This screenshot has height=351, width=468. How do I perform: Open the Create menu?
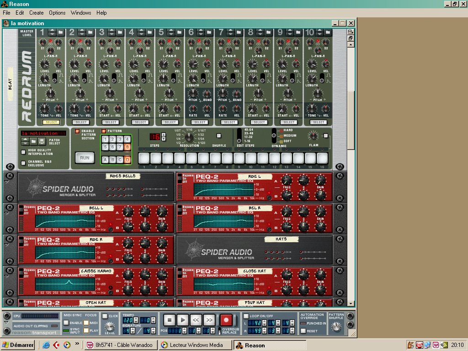coord(37,12)
